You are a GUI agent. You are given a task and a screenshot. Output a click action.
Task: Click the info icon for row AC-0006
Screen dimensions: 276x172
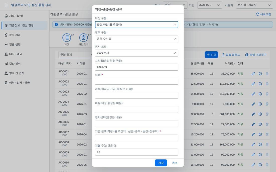pyautogui.click(x=260, y=124)
